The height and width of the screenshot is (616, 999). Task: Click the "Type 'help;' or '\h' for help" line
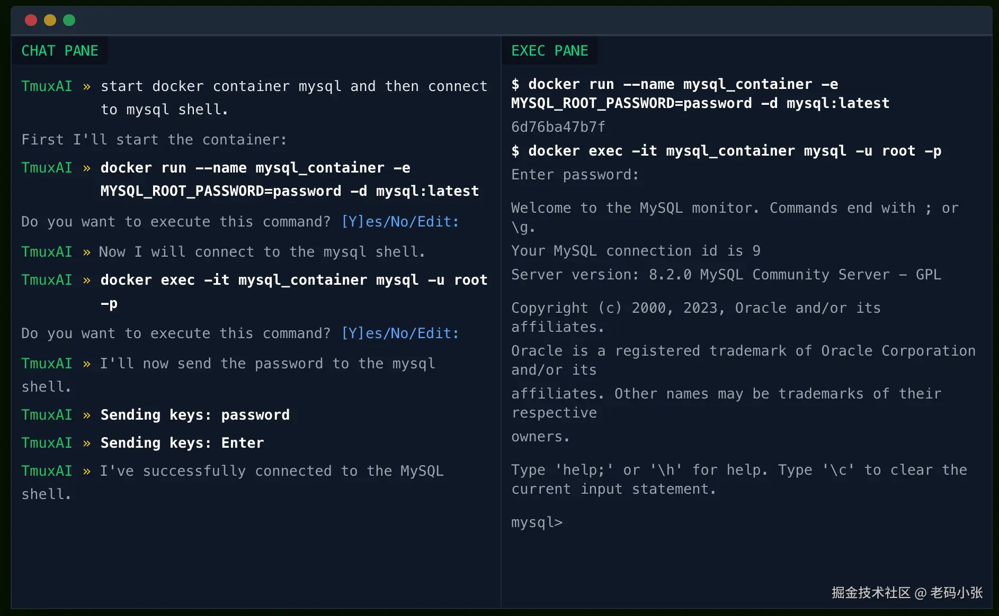coord(738,470)
